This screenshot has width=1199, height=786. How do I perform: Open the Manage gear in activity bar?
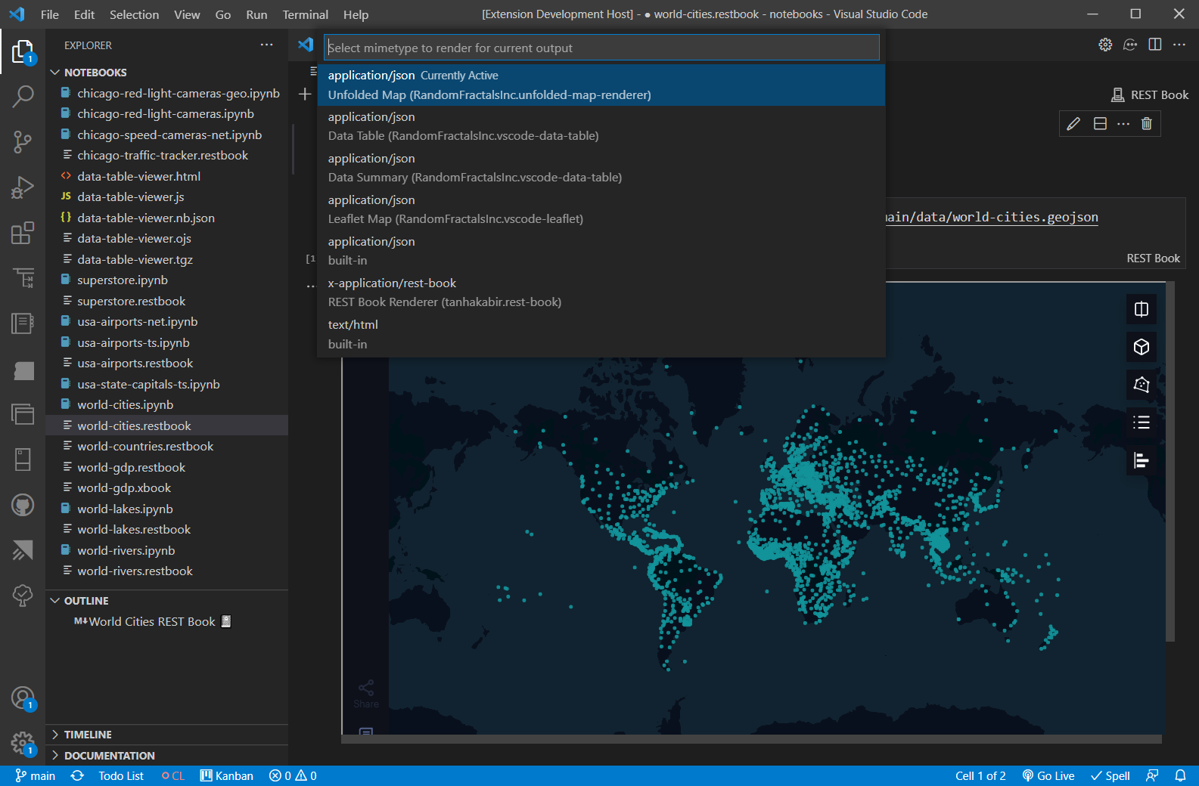(23, 744)
